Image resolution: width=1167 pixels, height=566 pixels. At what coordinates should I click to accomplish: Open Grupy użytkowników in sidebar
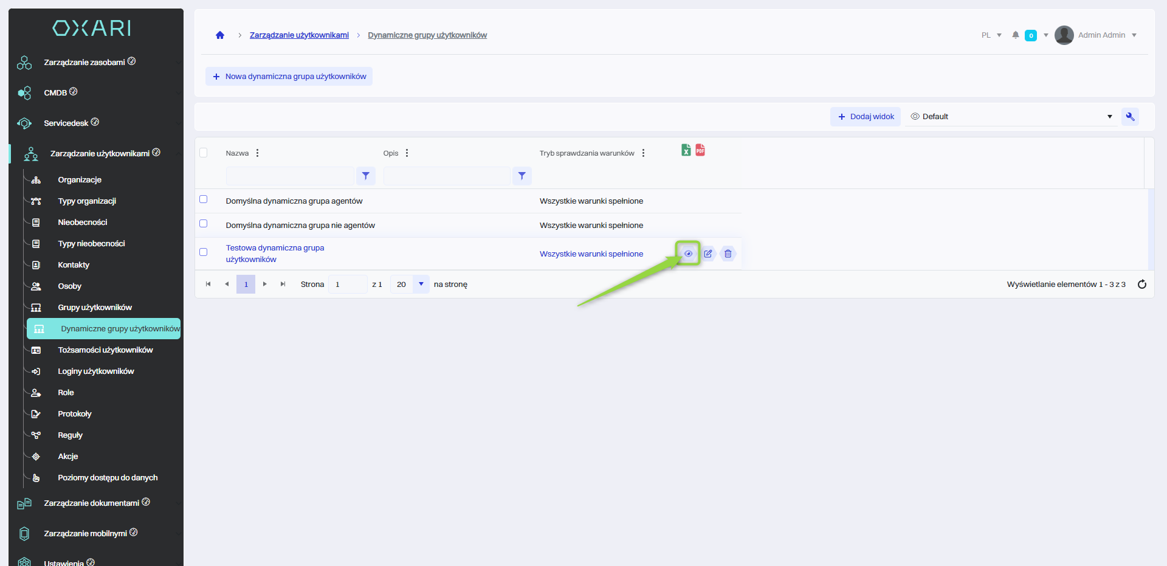pyautogui.click(x=95, y=308)
